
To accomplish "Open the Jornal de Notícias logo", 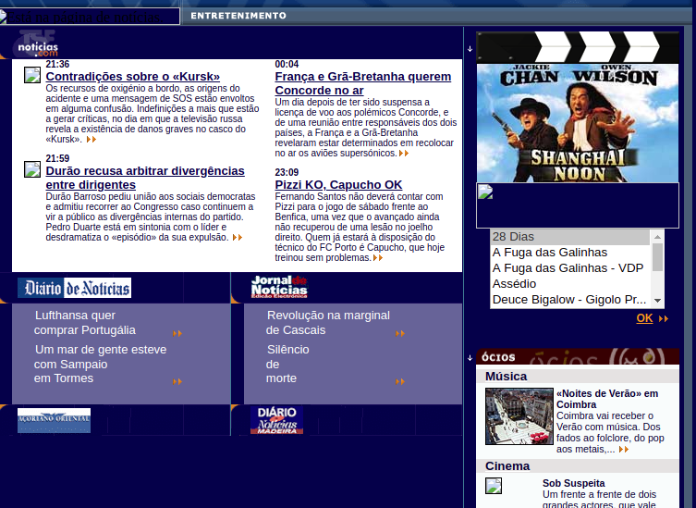I will pos(279,287).
